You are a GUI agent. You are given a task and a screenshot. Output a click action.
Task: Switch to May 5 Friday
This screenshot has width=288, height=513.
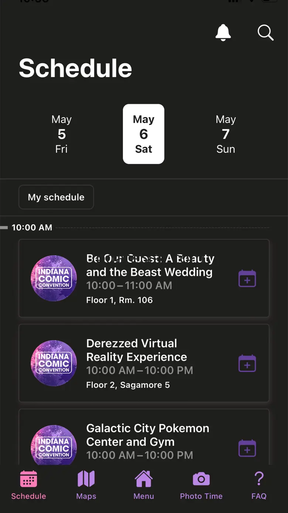tap(61, 134)
